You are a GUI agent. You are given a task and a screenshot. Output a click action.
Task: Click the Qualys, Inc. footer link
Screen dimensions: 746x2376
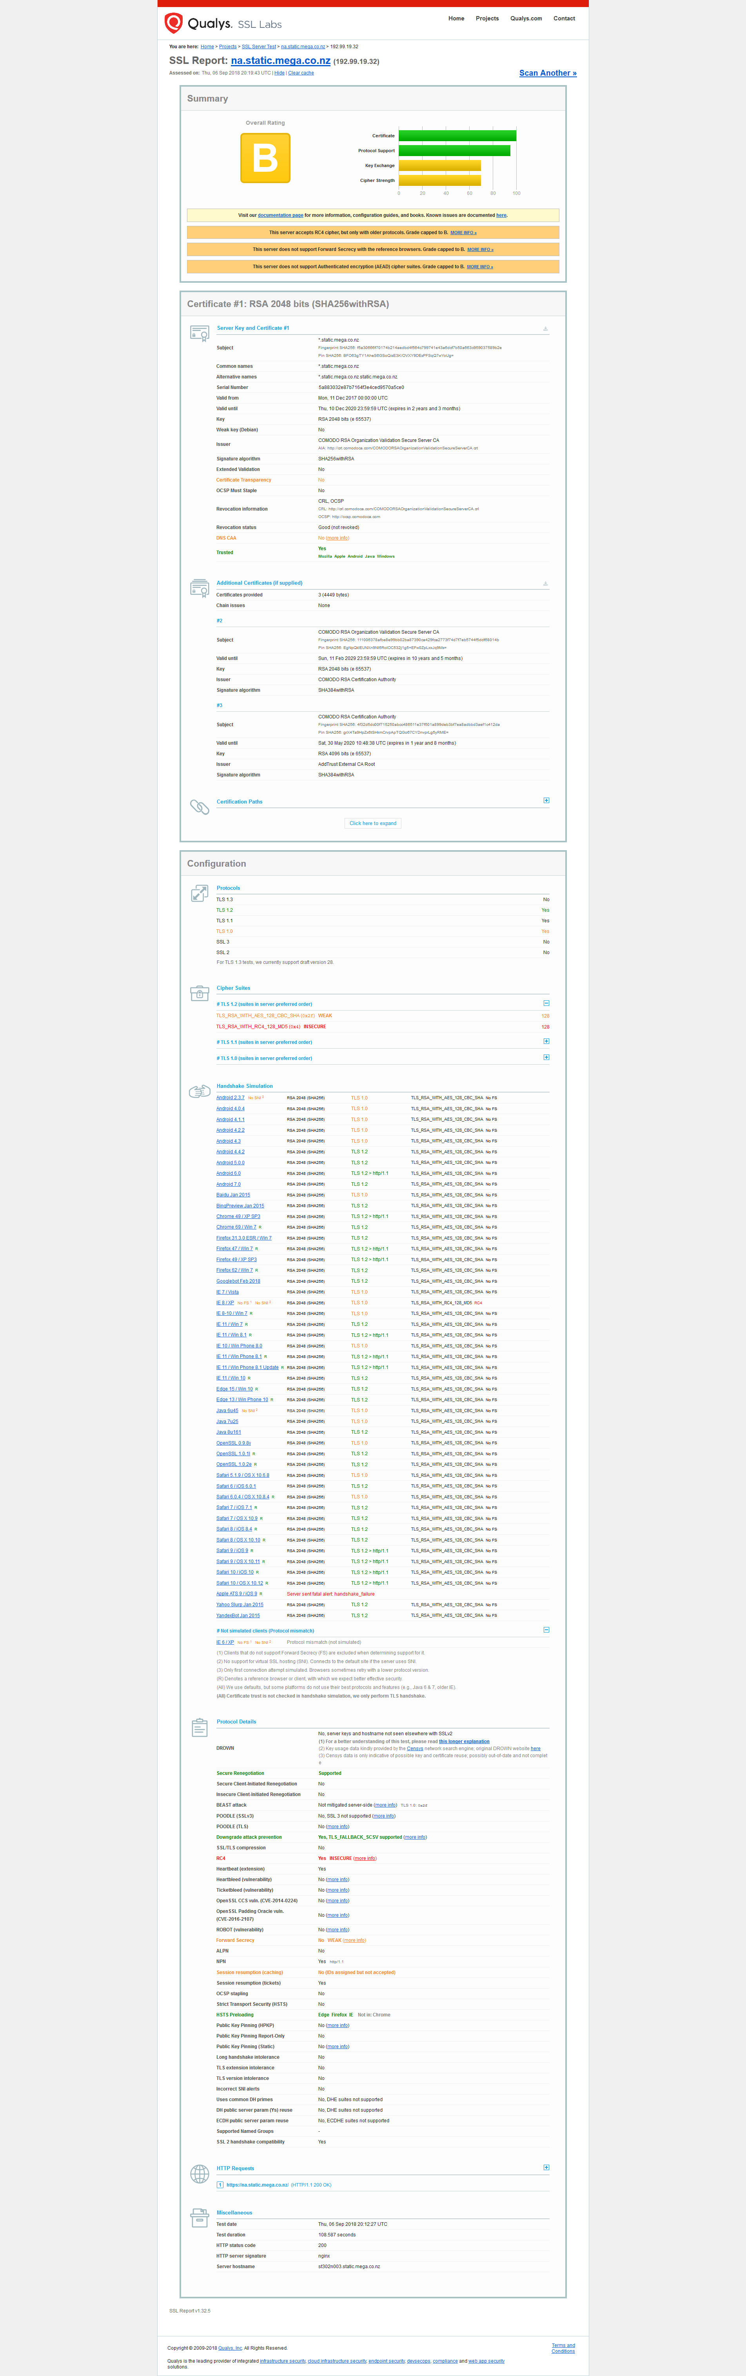[231, 2347]
